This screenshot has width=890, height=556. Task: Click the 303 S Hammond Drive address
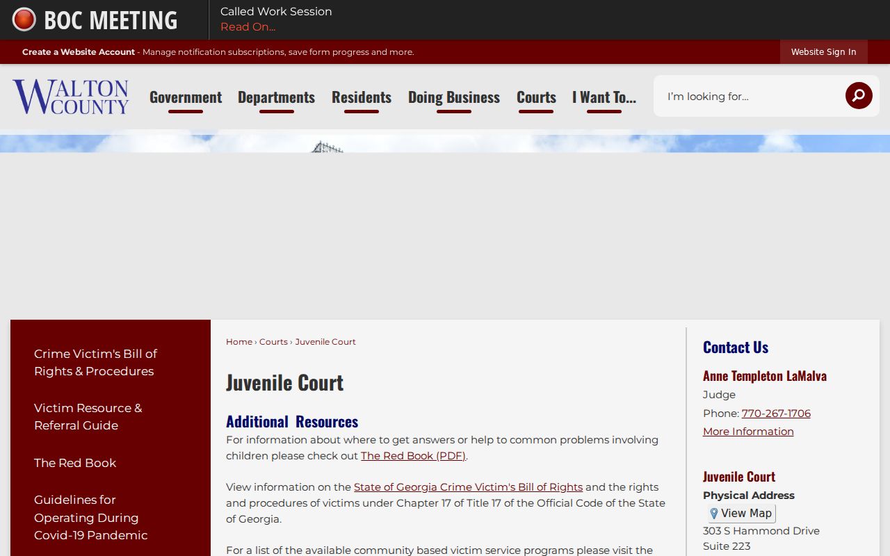coord(761,531)
